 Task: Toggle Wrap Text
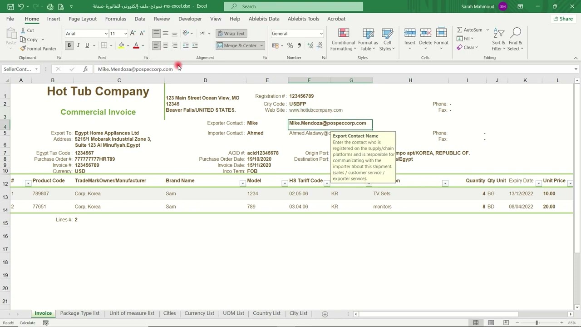[231, 33]
